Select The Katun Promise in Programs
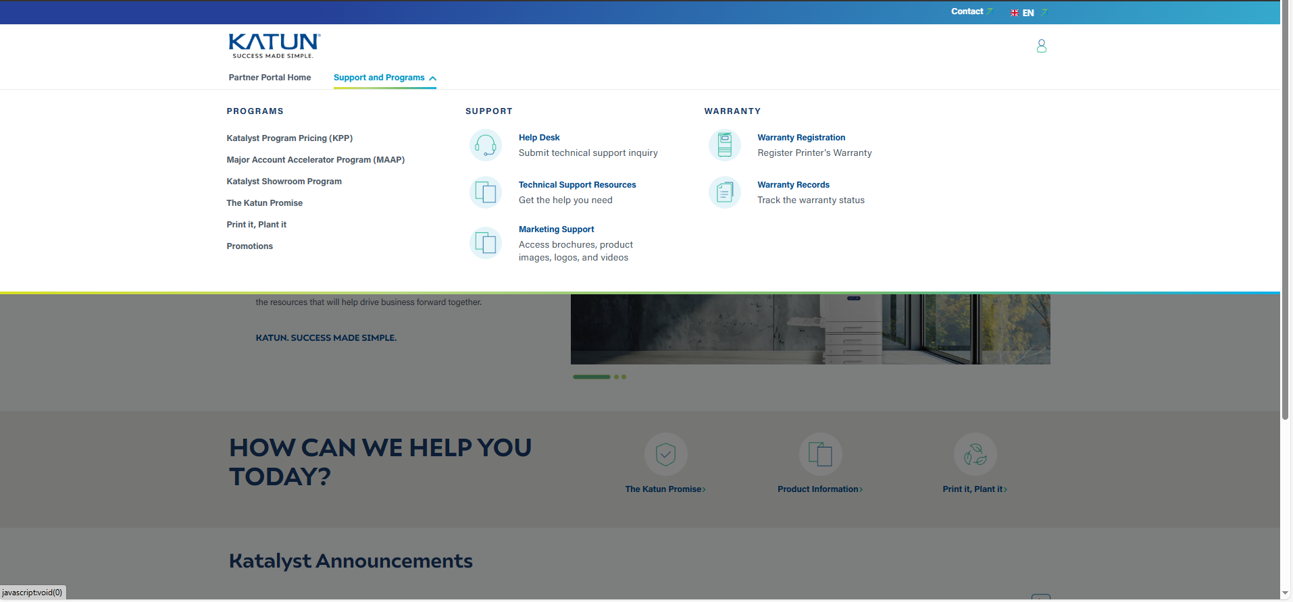 tap(264, 203)
